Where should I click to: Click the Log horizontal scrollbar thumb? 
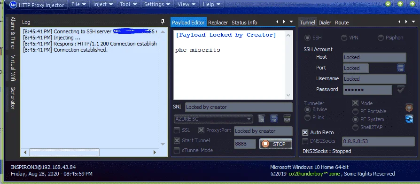coord(64,153)
